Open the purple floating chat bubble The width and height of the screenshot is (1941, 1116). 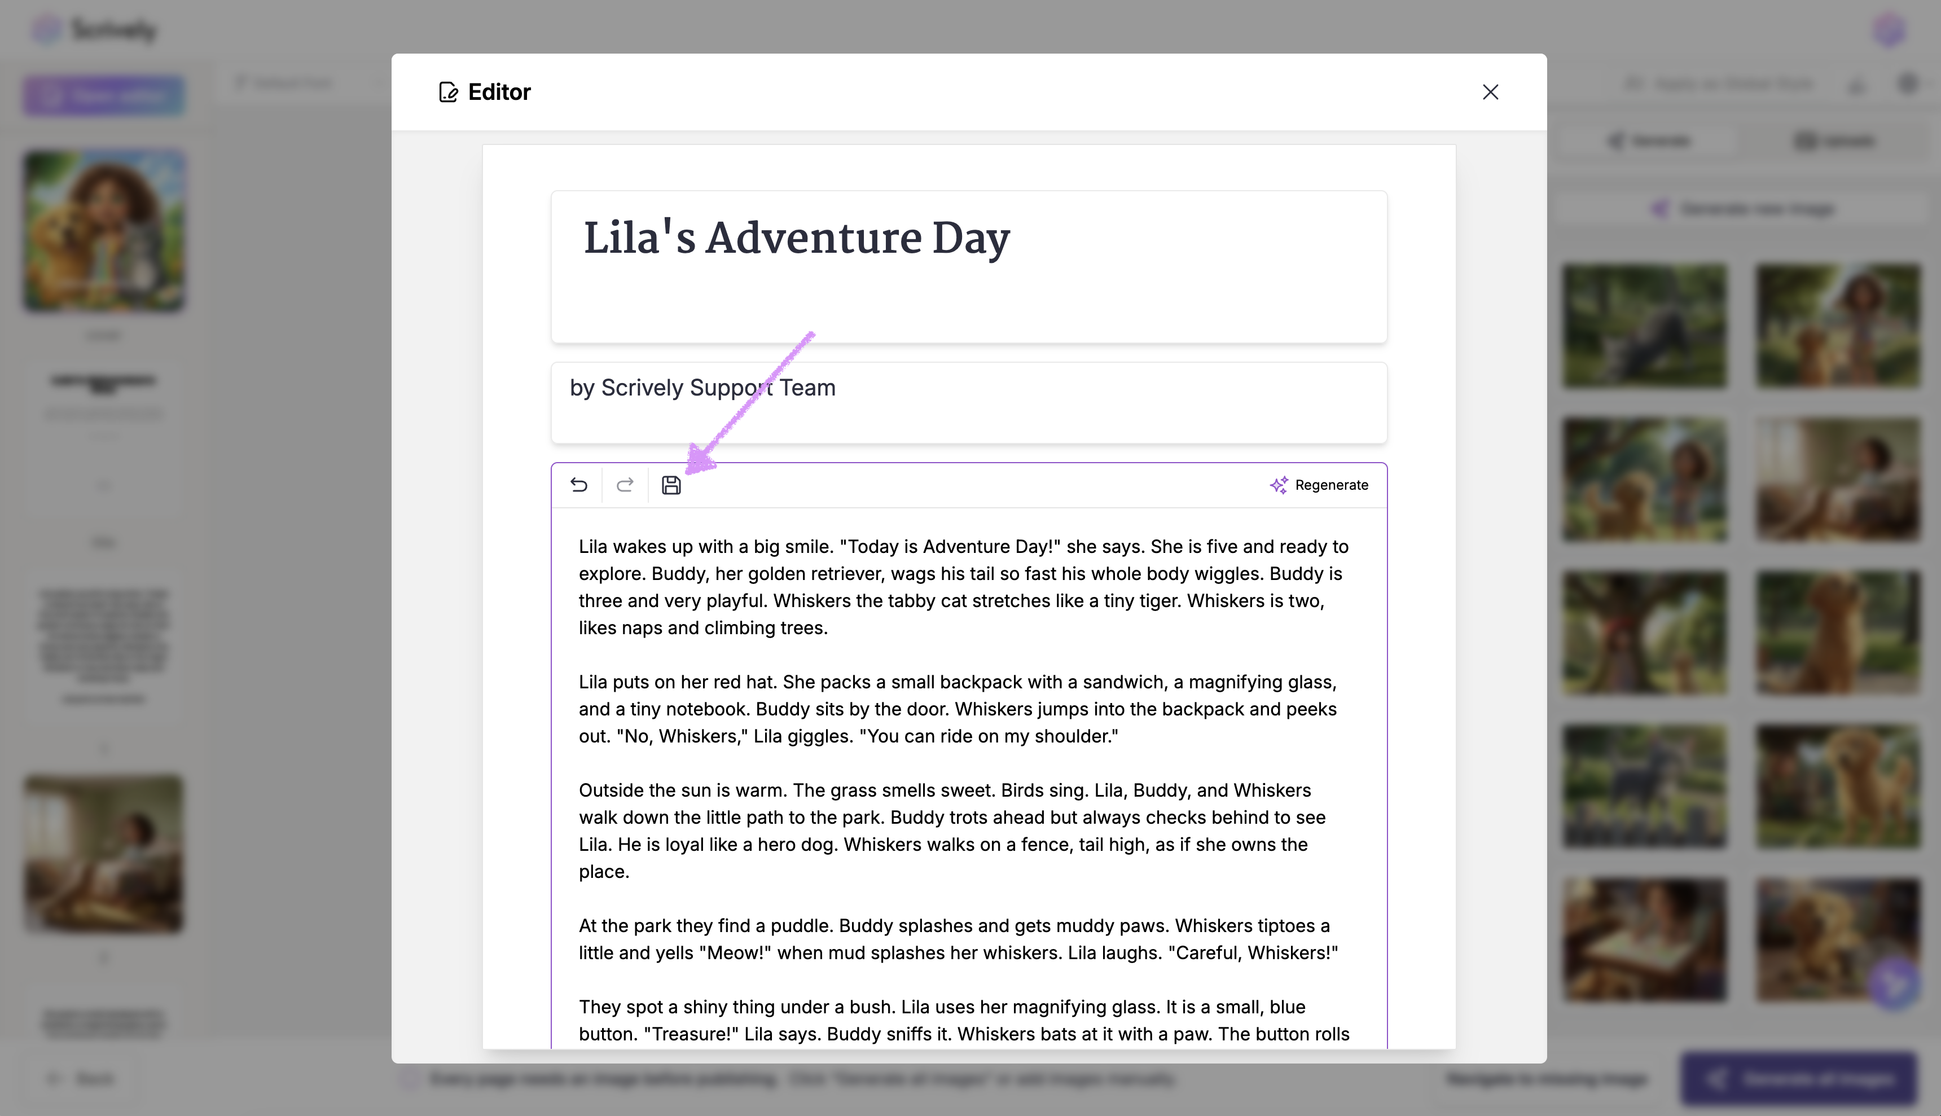1894,983
